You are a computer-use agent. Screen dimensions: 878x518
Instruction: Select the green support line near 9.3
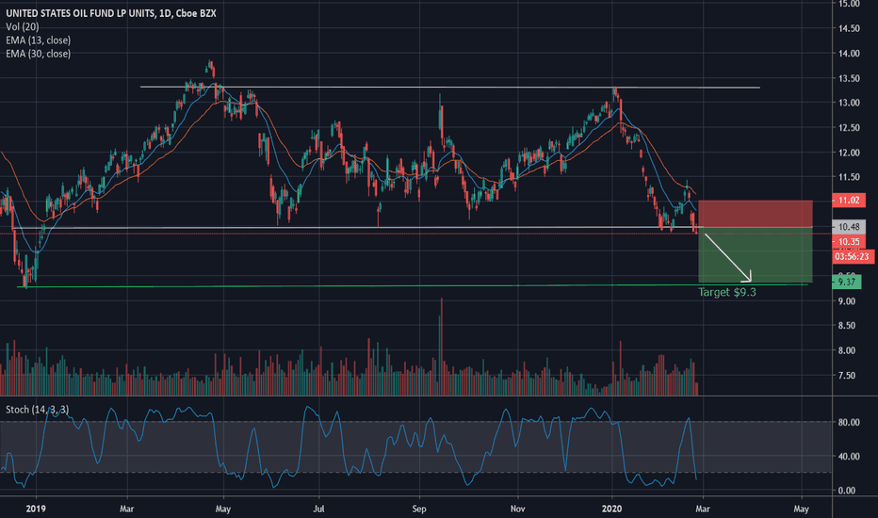[x=412, y=285]
